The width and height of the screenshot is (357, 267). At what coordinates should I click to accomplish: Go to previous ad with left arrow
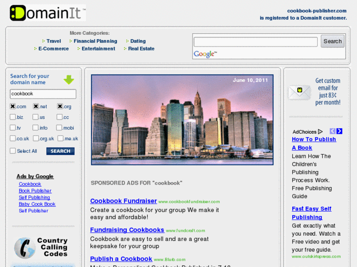tap(332, 131)
